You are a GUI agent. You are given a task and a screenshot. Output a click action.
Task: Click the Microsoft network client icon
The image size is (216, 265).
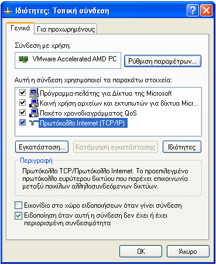[x=34, y=93]
